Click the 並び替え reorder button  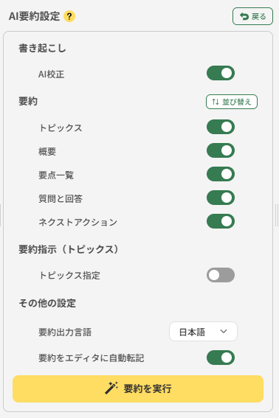pos(232,102)
